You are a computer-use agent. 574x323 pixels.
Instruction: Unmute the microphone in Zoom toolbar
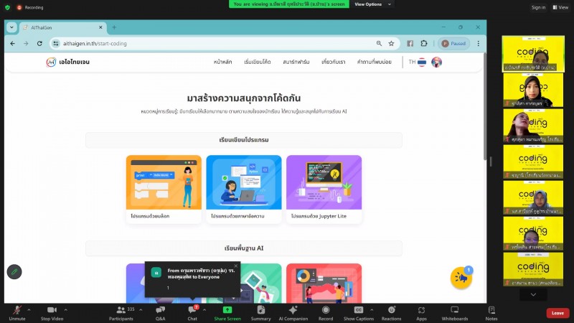[x=17, y=313]
